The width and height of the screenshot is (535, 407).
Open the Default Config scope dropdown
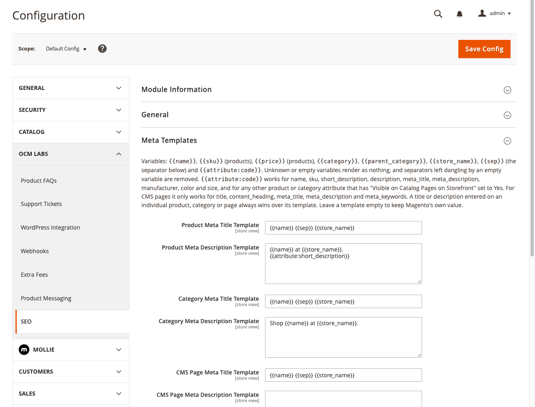point(66,49)
